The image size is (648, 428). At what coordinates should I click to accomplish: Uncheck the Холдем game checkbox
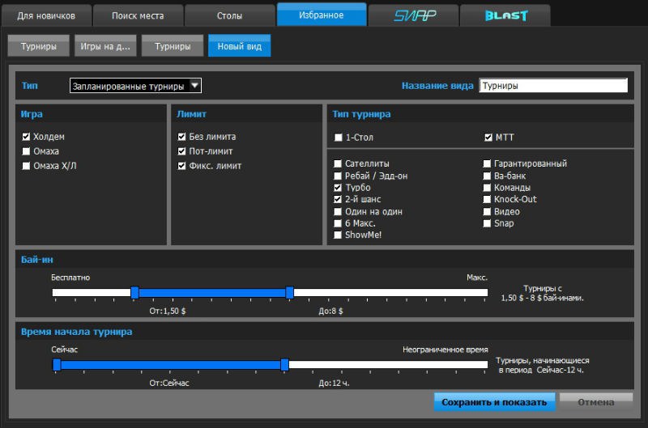coord(27,137)
